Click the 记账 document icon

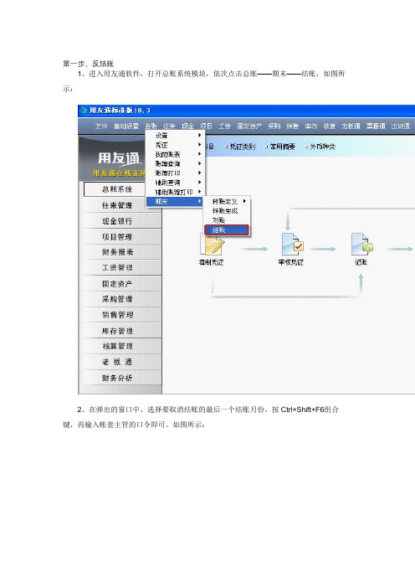(361, 244)
